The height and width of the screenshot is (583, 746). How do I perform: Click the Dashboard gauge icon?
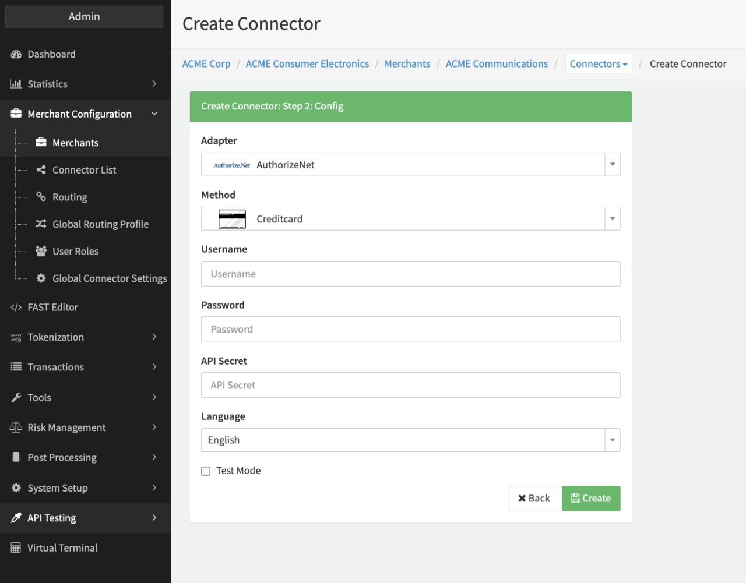pyautogui.click(x=16, y=54)
